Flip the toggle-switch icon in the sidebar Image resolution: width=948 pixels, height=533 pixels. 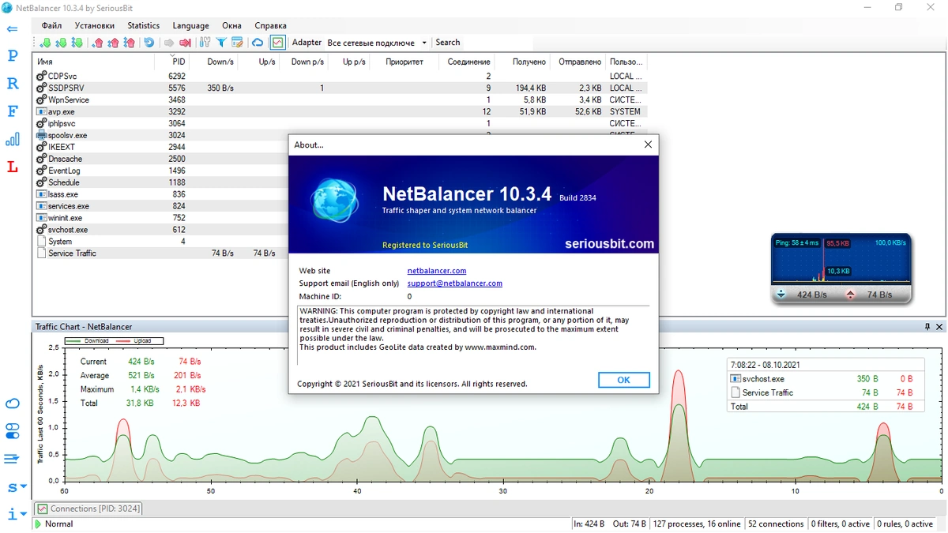12,431
